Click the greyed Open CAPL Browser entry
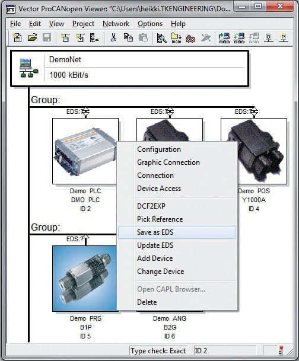 pos(177,289)
